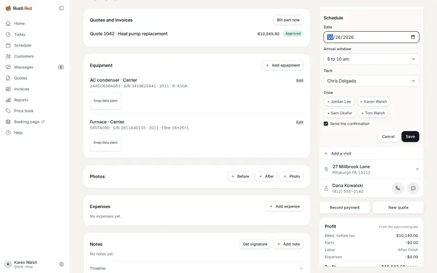Click the Price book tag icon
Image resolution: width=437 pixels, height=273 pixels.
pos(8,111)
